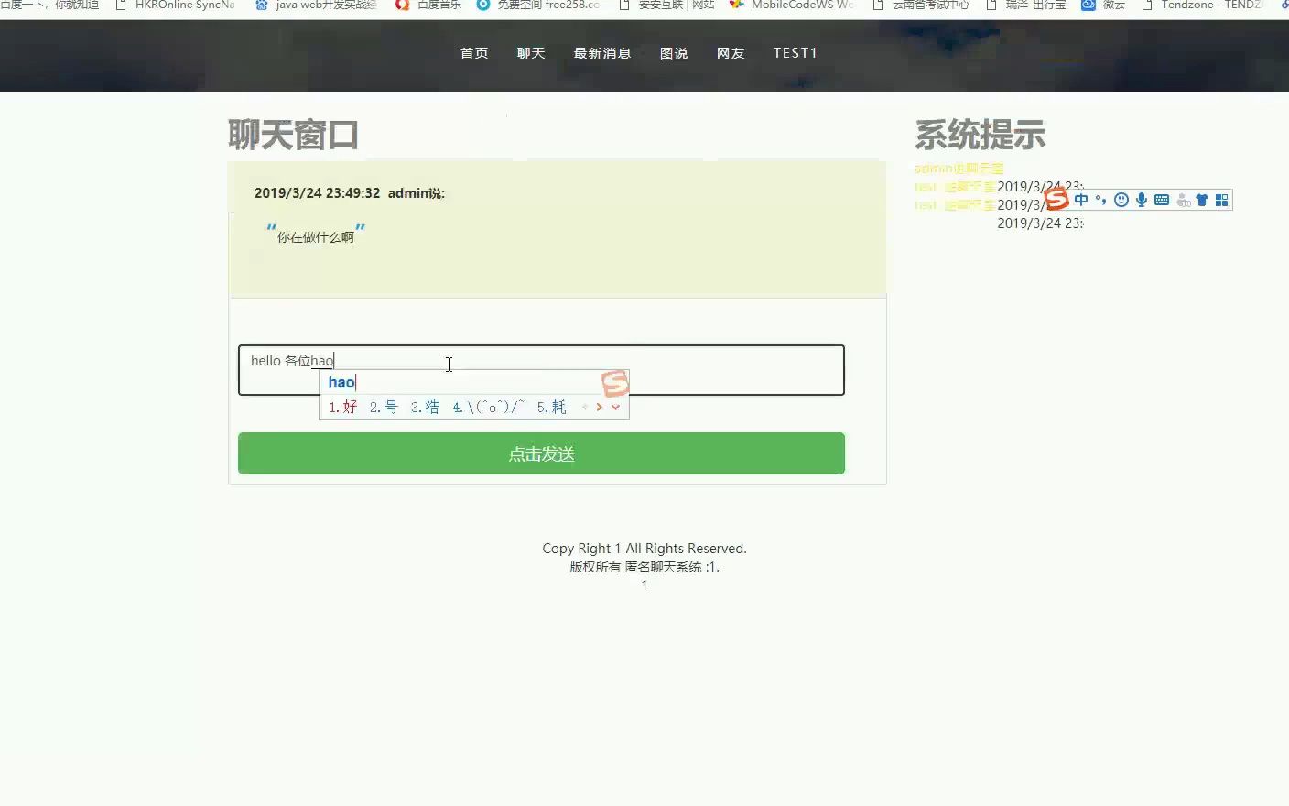Open TEST1 in the navigation menu
The width and height of the screenshot is (1289, 806).
pyautogui.click(x=795, y=53)
